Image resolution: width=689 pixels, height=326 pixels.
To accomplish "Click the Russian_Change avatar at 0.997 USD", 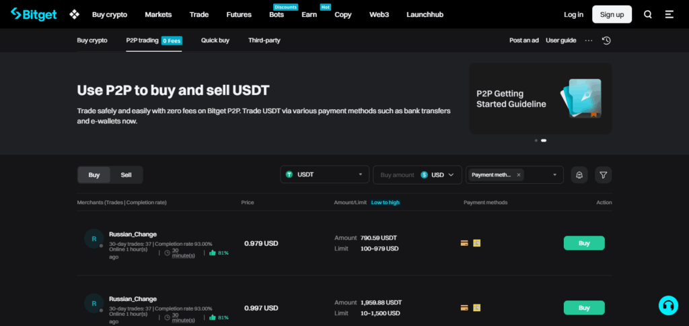I will click(94, 303).
